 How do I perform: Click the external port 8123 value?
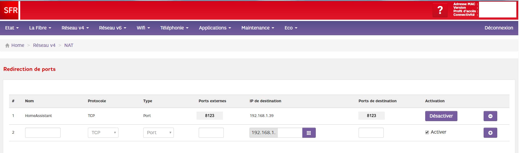click(210, 116)
